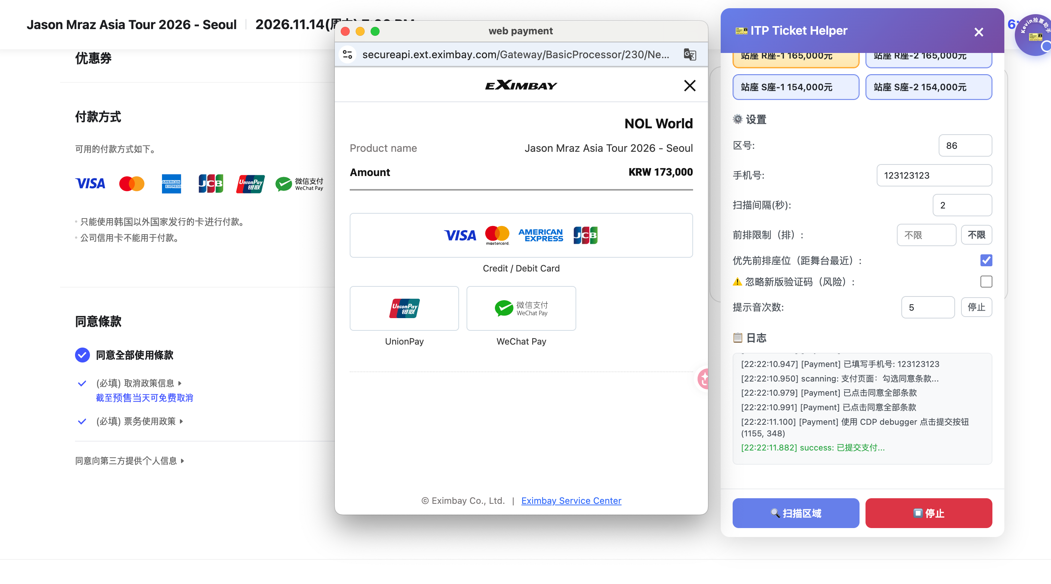Open the Eximbay Service Center link
Screen dimensions: 1051x584
(571, 500)
